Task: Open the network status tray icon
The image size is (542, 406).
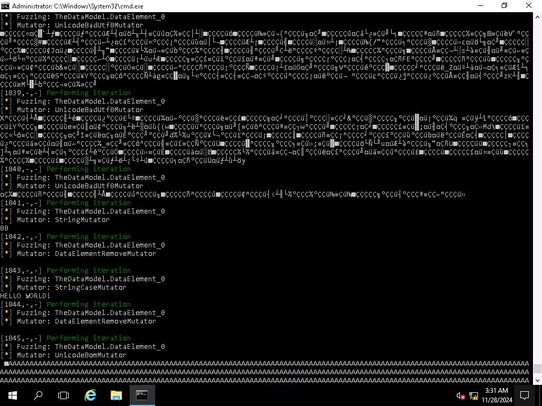Action: coord(474,395)
